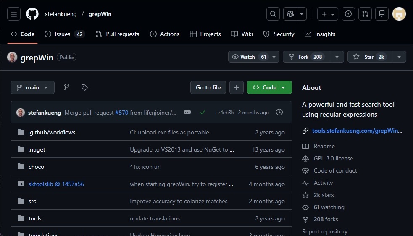Expand the Watch notification options arrow
The height and width of the screenshot is (236, 413).
point(274,57)
